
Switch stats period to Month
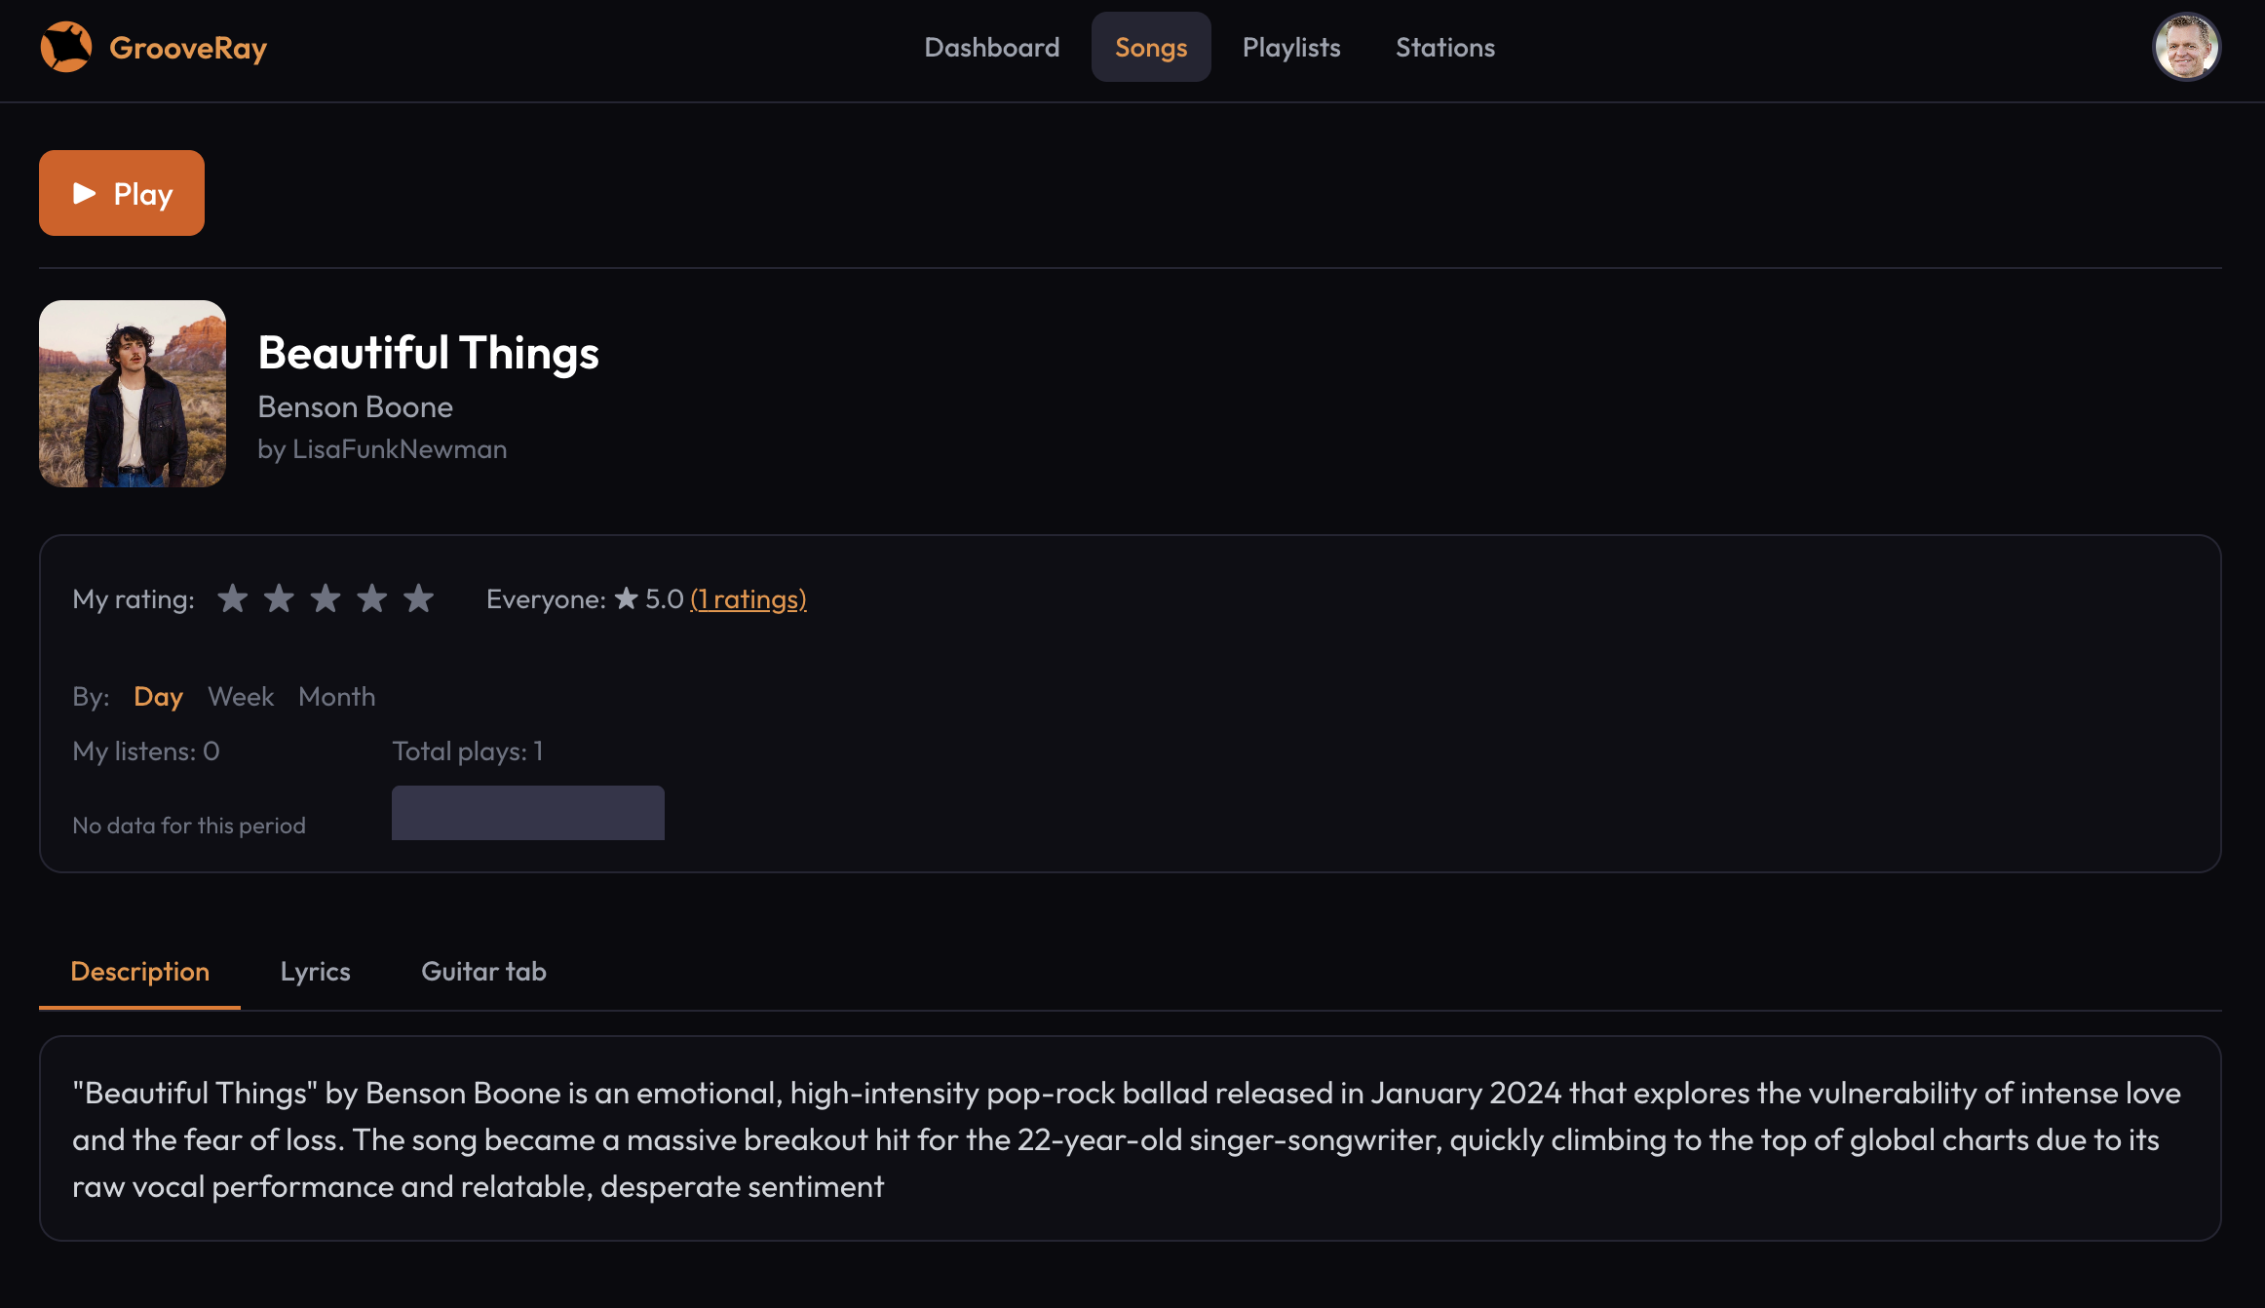pos(336,697)
